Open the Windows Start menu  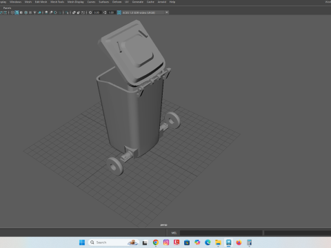click(82, 242)
